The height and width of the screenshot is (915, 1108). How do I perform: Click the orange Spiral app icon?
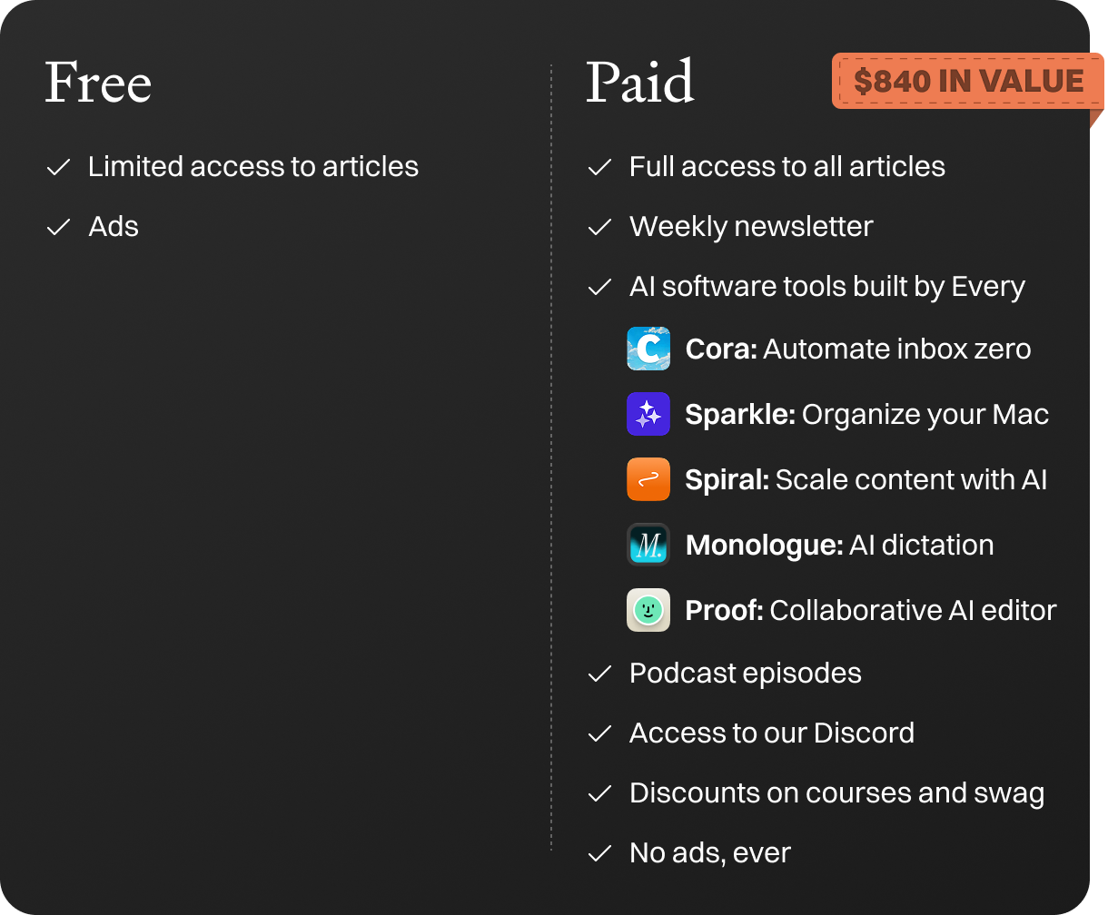648,479
